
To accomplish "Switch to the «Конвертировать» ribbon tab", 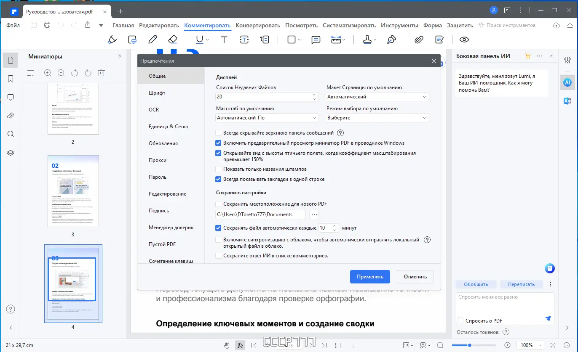I will [257, 25].
